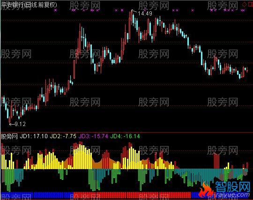Image resolution: width=253 pixels, height=200 pixels.
Task: Select the JD1: 17.10 indicator value
Action: coord(34,136)
